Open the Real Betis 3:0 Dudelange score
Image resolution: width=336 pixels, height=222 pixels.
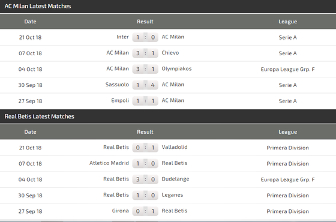(x=145, y=179)
